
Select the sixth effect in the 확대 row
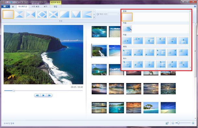[183, 53]
